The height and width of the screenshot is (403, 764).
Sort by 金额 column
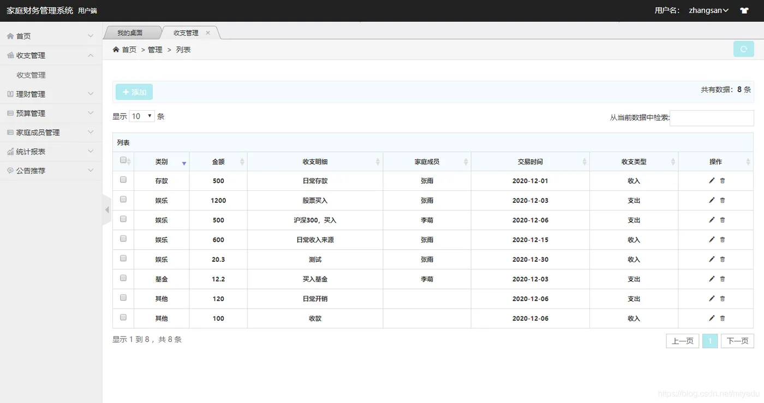click(x=218, y=161)
